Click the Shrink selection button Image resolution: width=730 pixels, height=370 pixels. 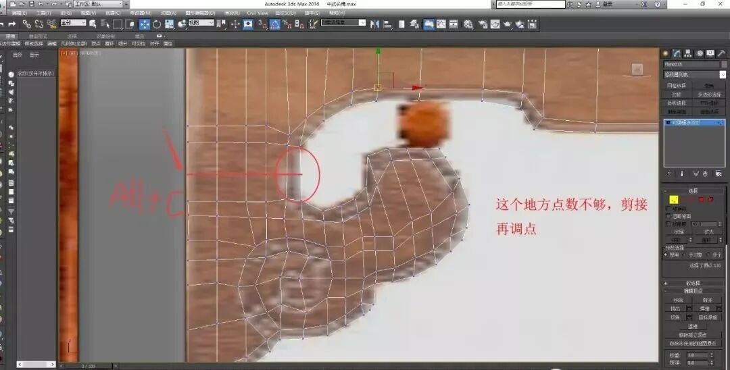coord(679,232)
